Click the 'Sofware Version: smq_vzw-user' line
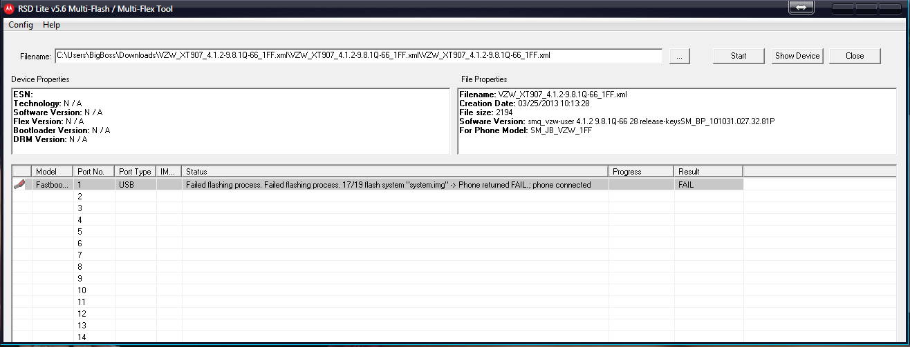The height and width of the screenshot is (347, 910). (617, 121)
